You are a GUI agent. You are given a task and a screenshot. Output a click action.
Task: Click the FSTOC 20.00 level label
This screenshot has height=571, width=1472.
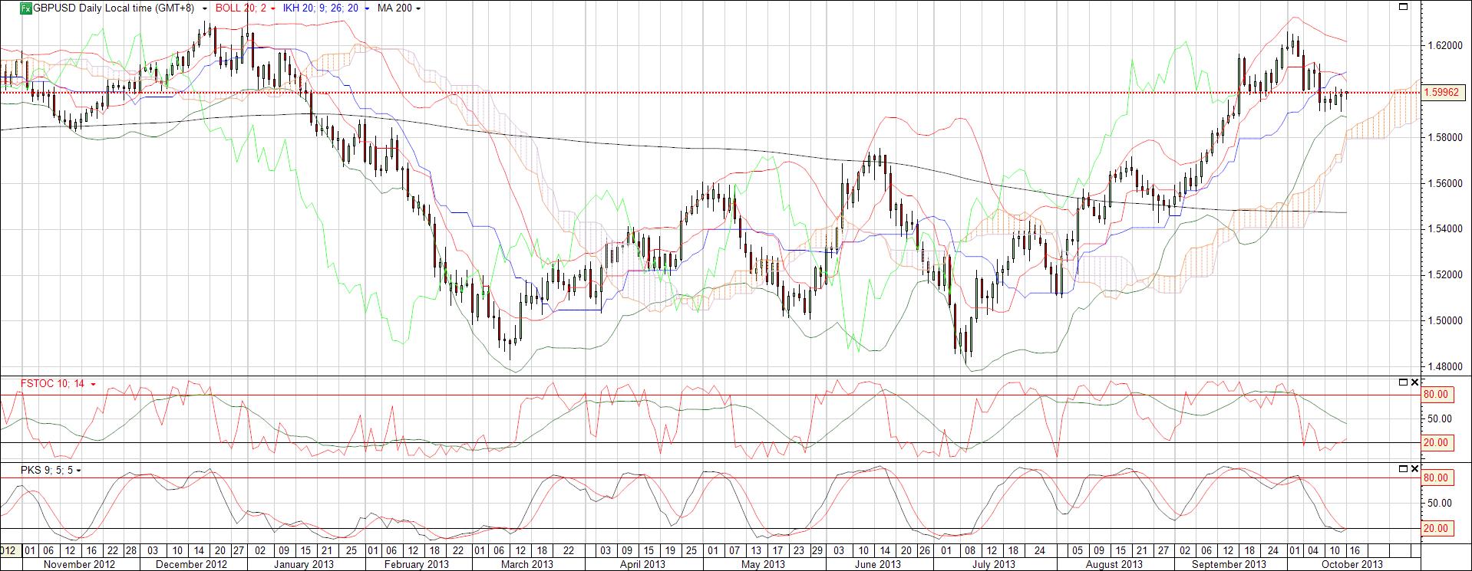(1435, 443)
